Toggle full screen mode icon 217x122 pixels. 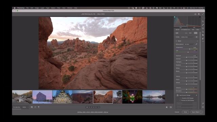click(x=203, y=14)
